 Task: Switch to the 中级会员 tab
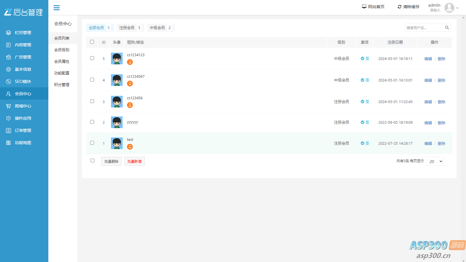pyautogui.click(x=160, y=28)
